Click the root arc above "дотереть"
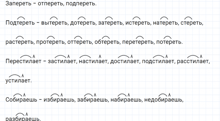This screenshot has height=121, width=220. point(82,18)
